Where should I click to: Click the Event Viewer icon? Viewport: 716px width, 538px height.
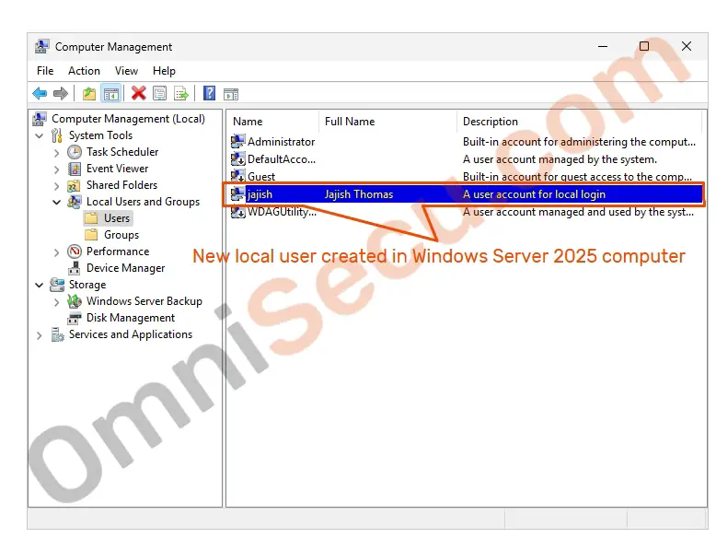click(75, 169)
